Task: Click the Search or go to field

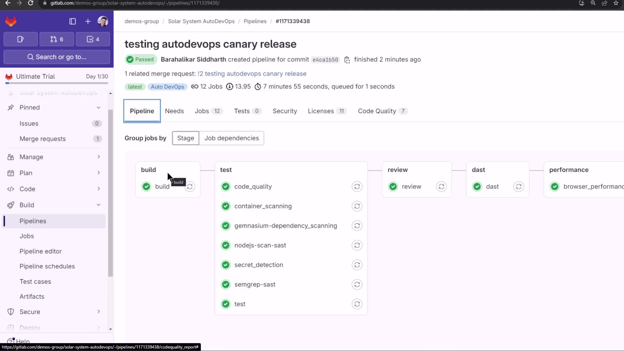Action: tap(57, 57)
